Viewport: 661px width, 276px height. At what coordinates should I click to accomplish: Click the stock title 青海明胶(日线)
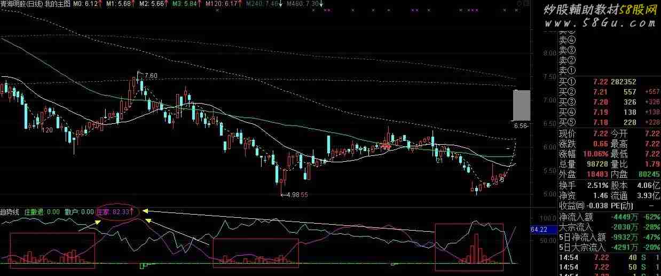[21, 4]
